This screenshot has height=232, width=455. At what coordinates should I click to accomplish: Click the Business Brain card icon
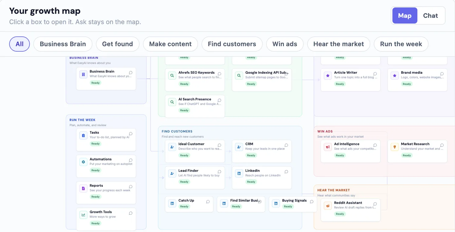coord(83,75)
